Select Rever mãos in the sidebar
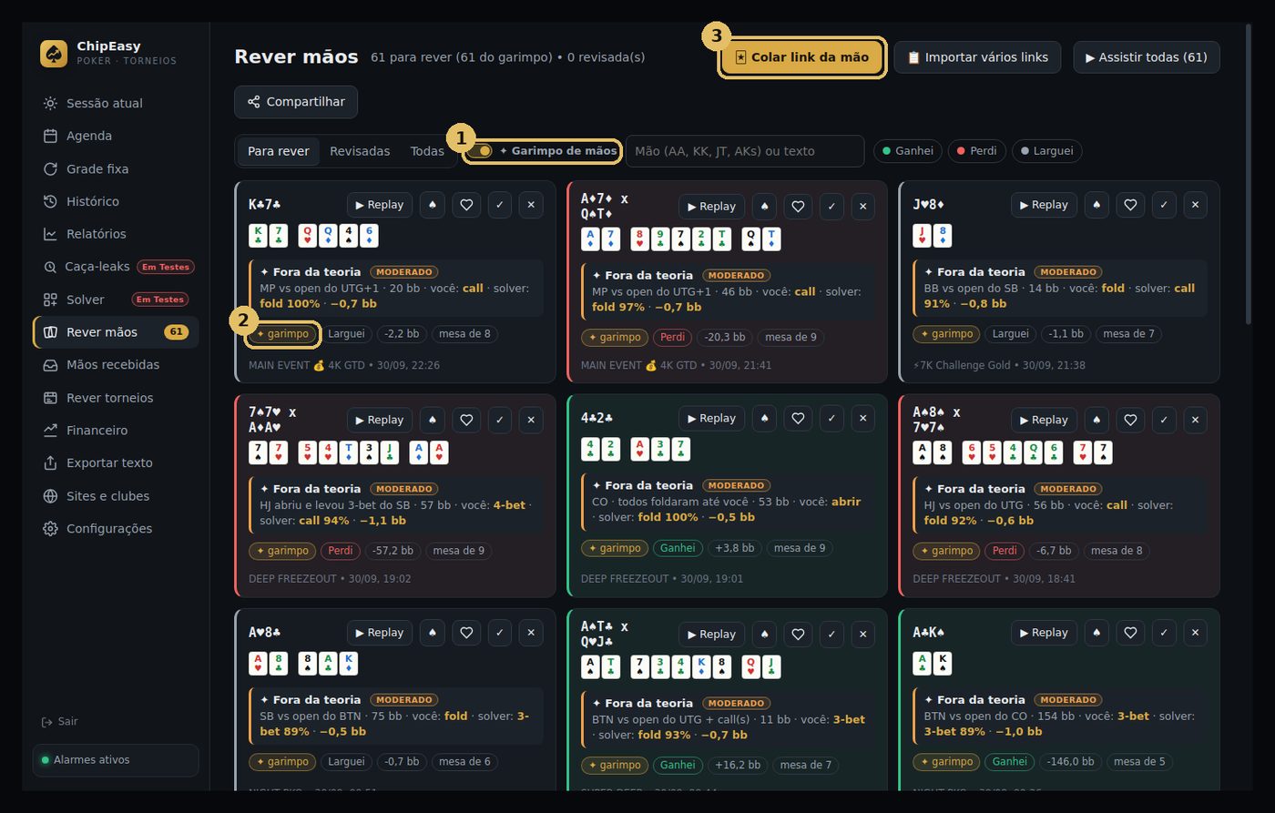Screen dimensions: 1275x813 point(116,332)
